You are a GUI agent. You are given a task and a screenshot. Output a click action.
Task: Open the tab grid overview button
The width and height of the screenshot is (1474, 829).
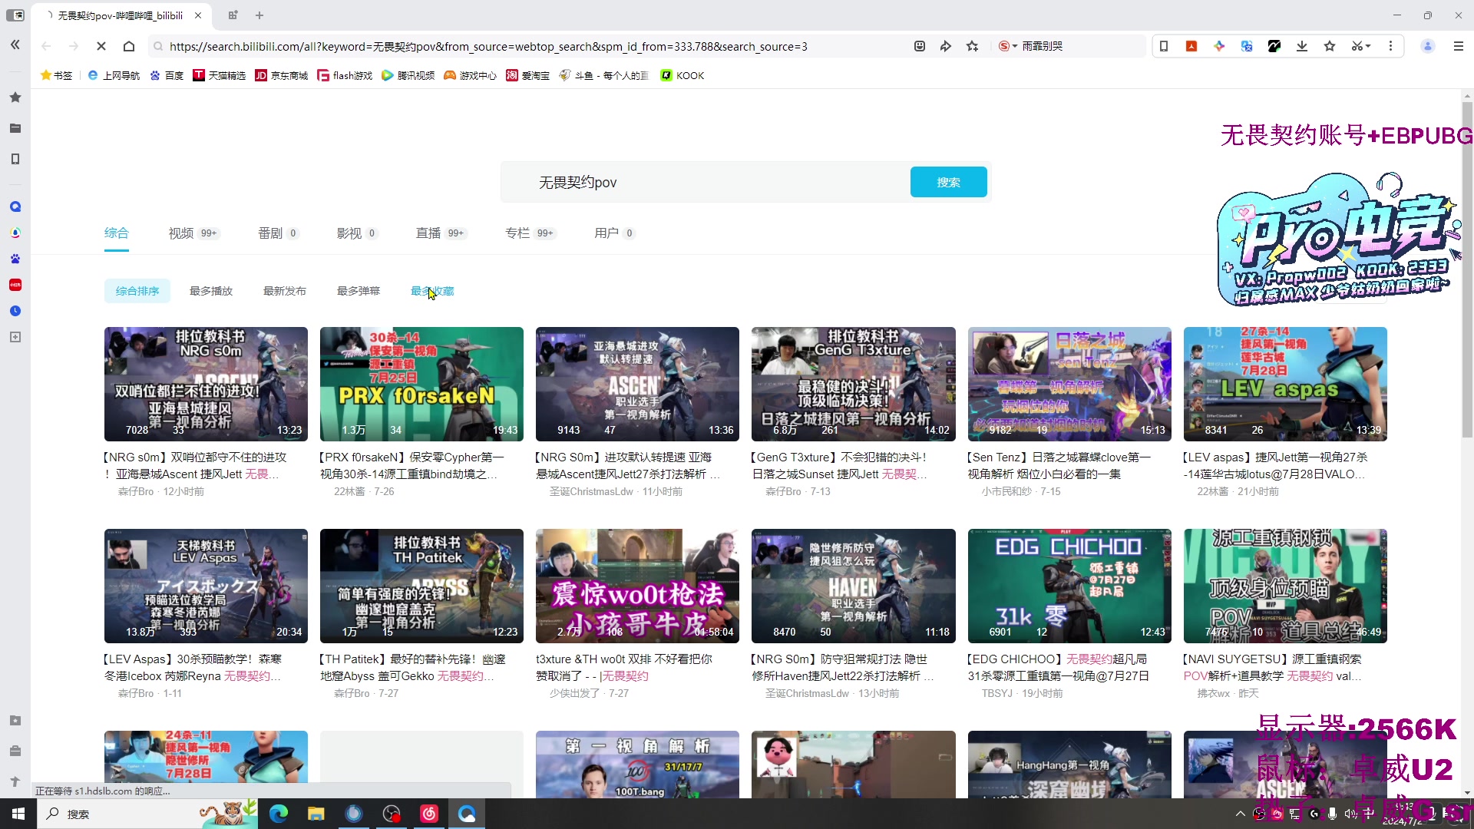(233, 15)
